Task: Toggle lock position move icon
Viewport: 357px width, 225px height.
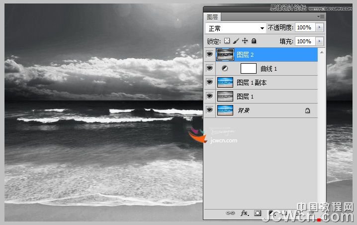Action: coord(245,41)
